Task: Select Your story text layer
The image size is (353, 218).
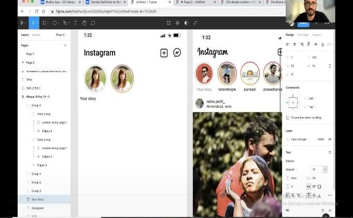Action: [44, 199]
